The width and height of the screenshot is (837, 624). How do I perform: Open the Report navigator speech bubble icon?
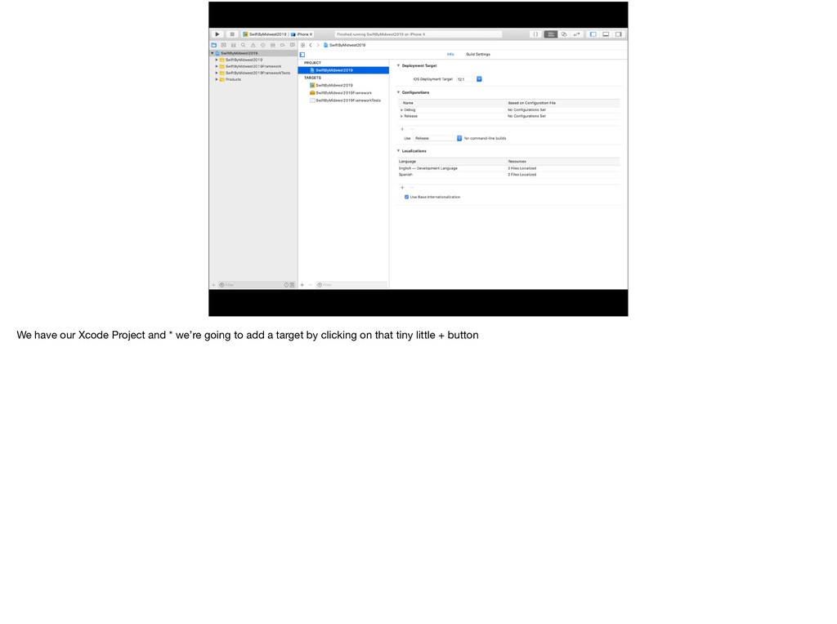click(x=293, y=46)
